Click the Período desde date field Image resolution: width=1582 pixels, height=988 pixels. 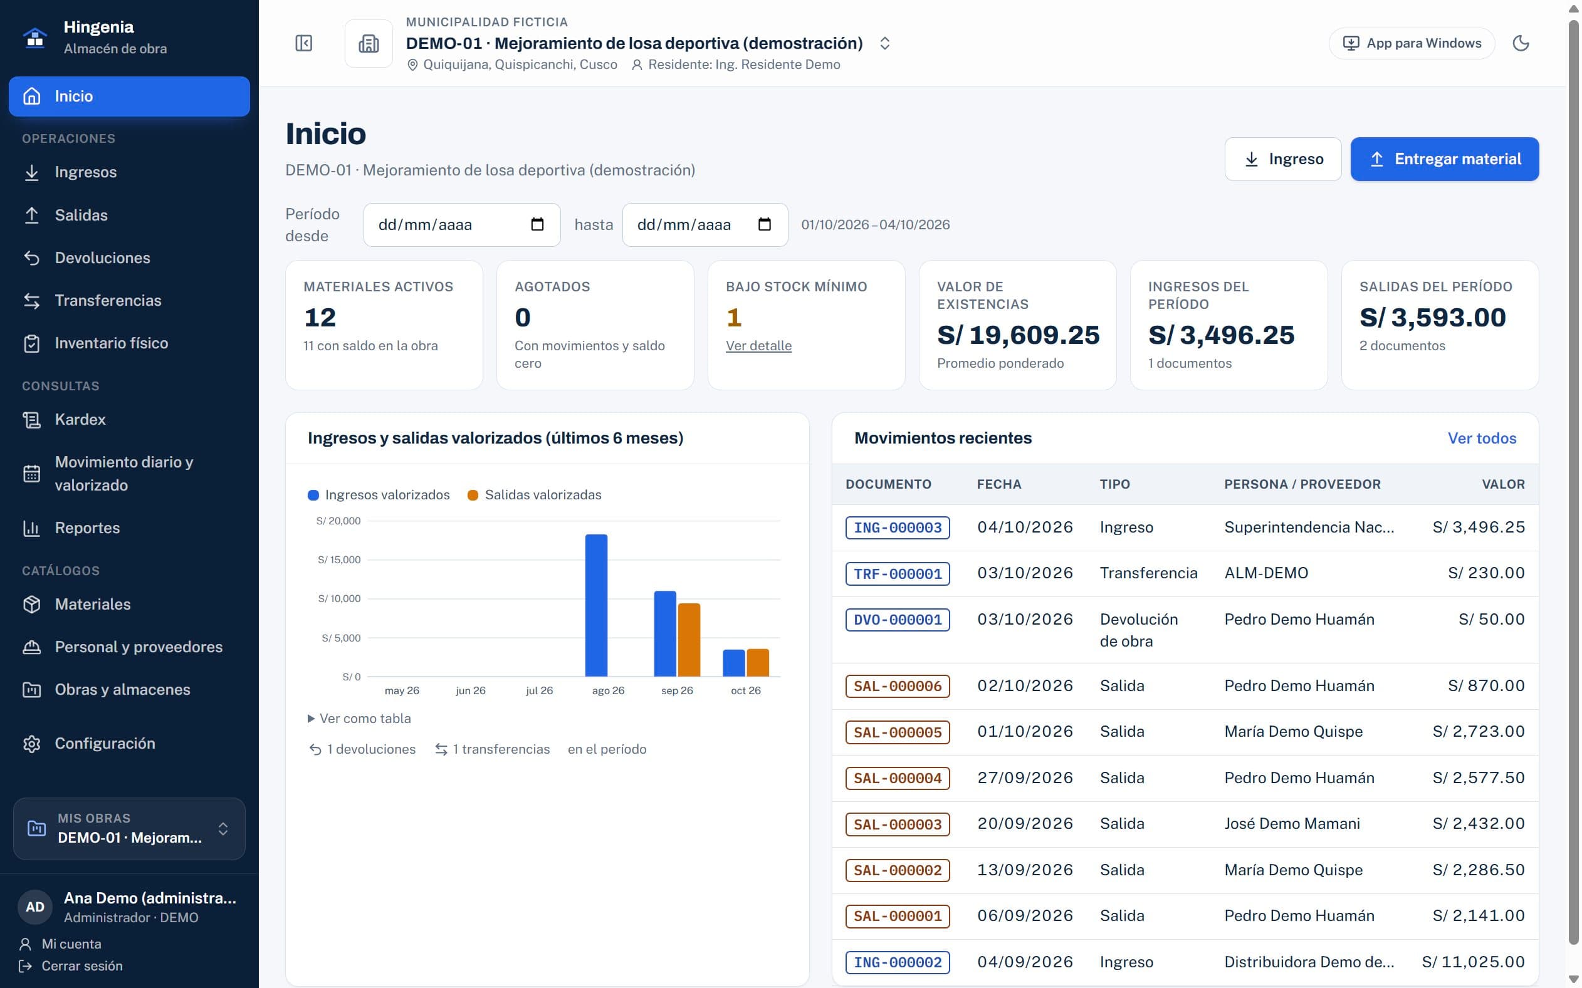[x=461, y=224]
